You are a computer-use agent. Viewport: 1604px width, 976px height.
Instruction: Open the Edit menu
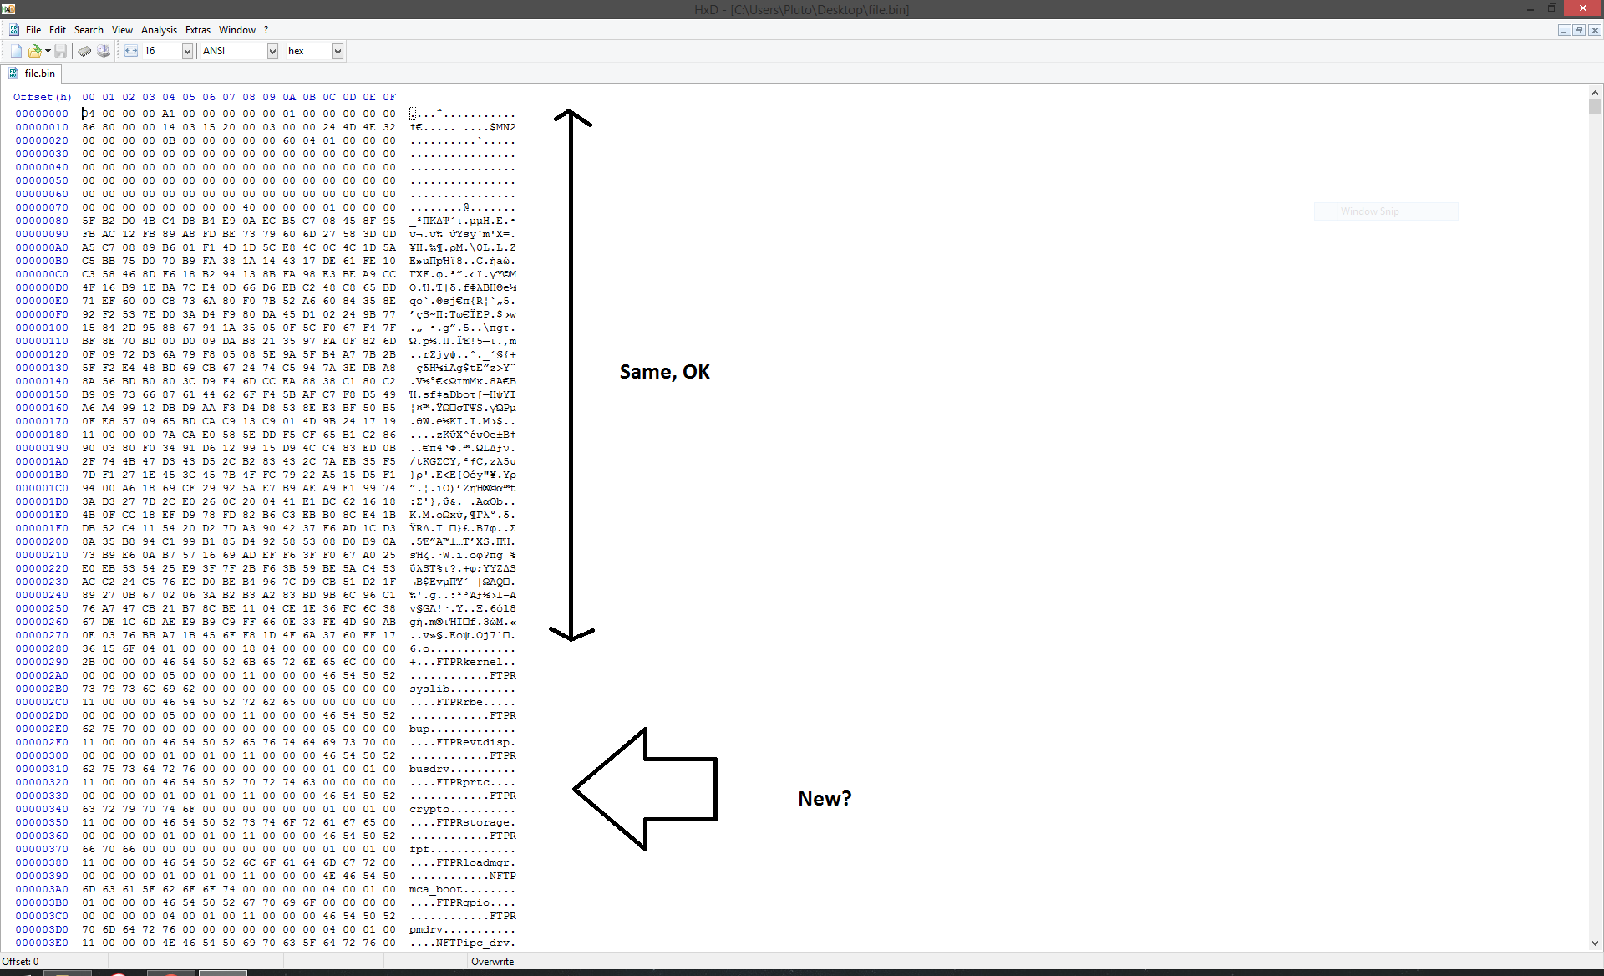tap(58, 30)
